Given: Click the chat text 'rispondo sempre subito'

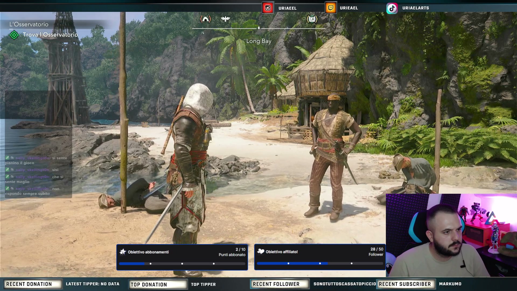Looking at the screenshot, I should pyautogui.click(x=27, y=194).
